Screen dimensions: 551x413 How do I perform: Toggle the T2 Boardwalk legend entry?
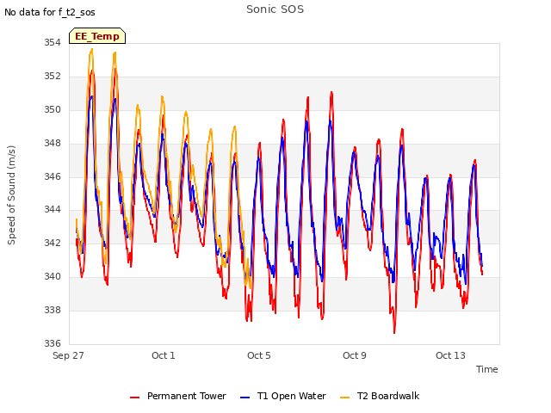(x=380, y=396)
